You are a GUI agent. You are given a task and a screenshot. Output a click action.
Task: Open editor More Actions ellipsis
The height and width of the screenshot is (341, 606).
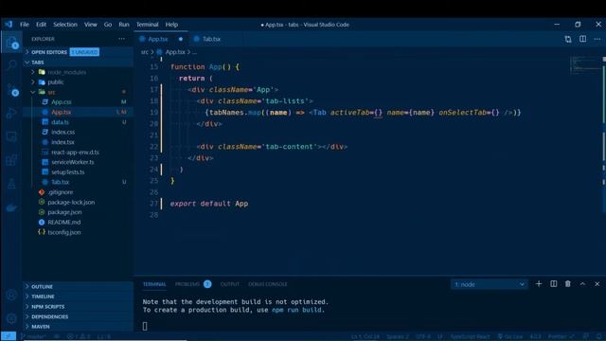pos(597,39)
